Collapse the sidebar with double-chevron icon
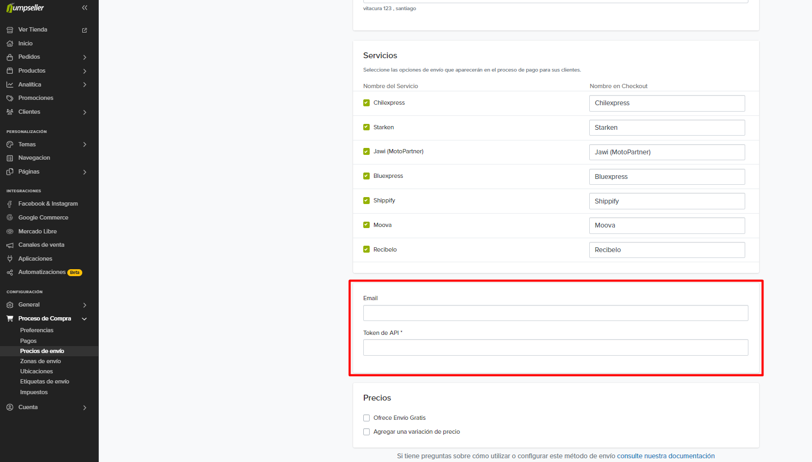The width and height of the screenshot is (812, 462). [84, 8]
